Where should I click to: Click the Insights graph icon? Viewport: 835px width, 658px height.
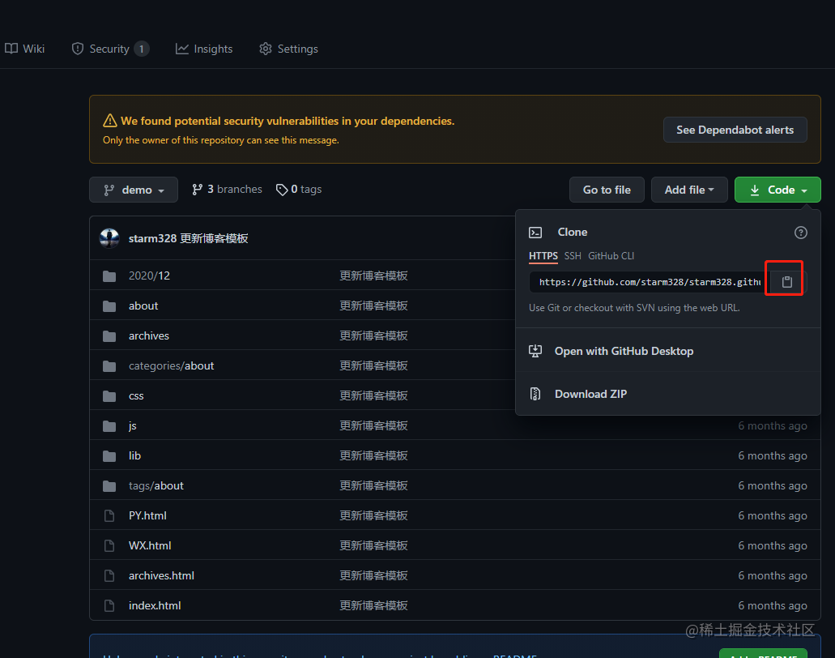182,49
